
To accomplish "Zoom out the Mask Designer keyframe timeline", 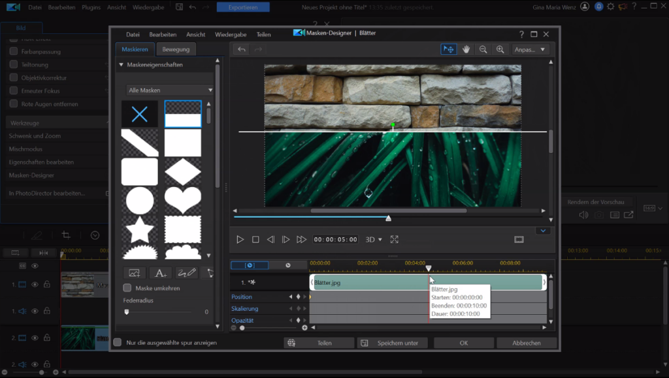I will tap(233, 328).
